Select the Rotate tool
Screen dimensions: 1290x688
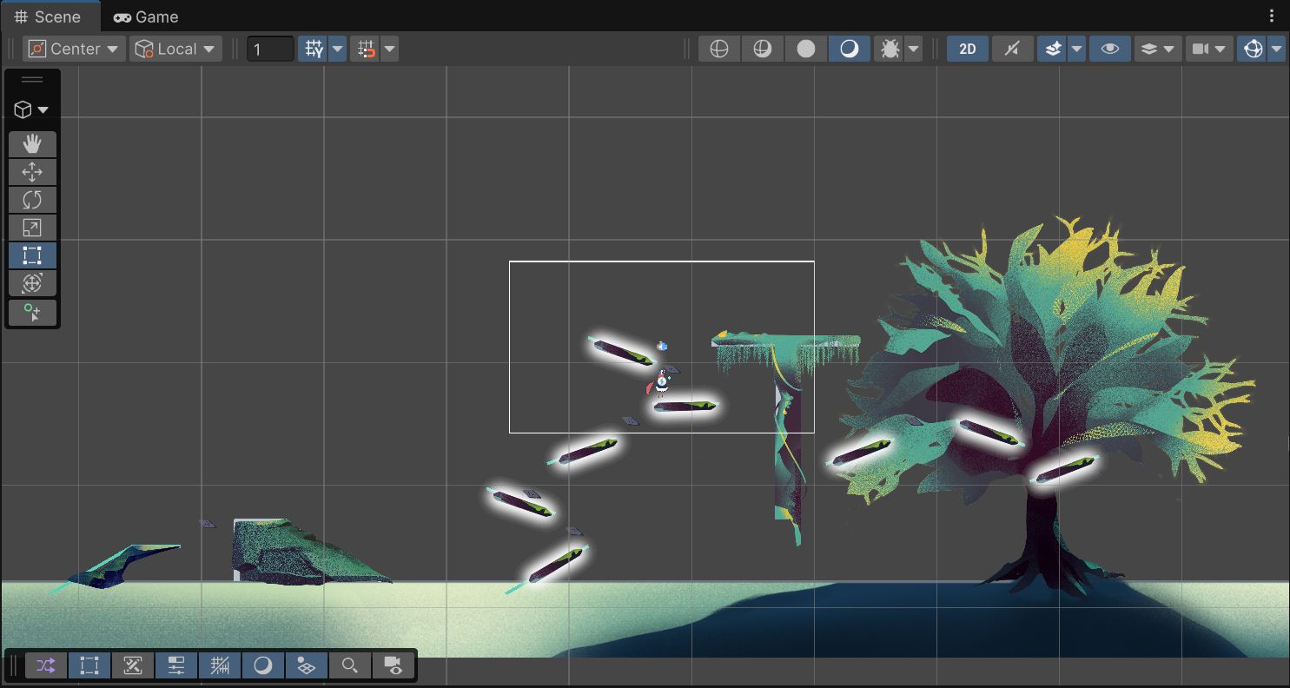pyautogui.click(x=32, y=200)
